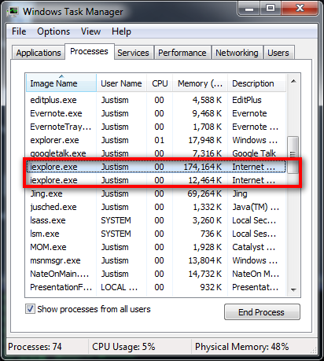This screenshot has height=361, width=324.
Task: Click the LOCAL ... user name cell
Action: tap(120, 287)
